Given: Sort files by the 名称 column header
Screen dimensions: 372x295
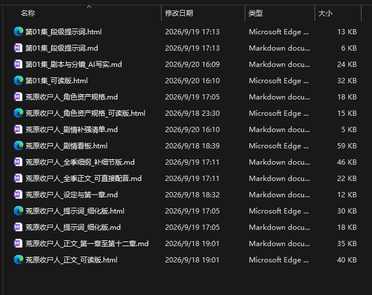Looking at the screenshot, I should pyautogui.click(x=28, y=13).
